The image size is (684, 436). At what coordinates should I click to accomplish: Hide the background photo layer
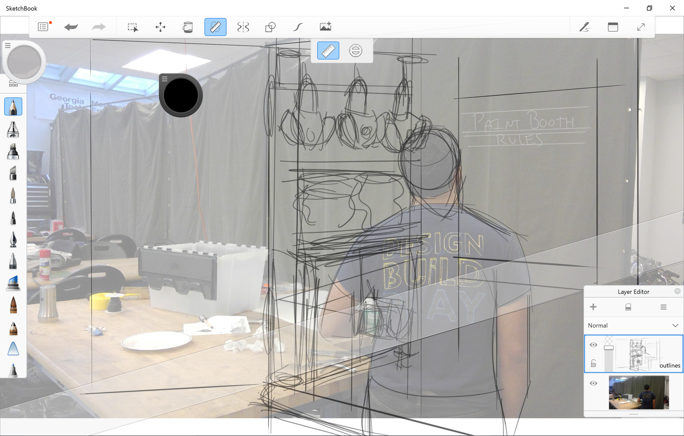(593, 383)
